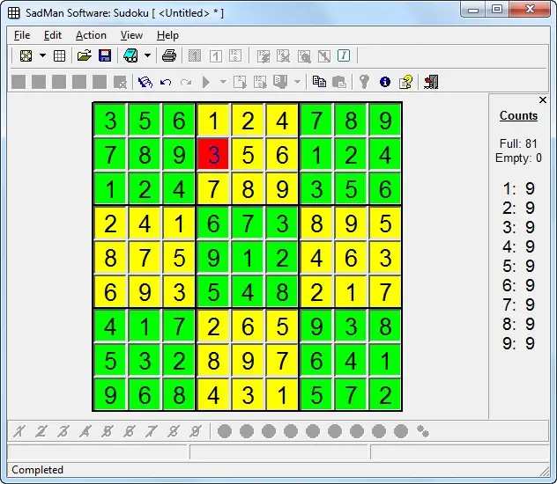This screenshot has width=557, height=484.
Task: Toggle the struck-through 9 candidate filter
Action: (196, 431)
